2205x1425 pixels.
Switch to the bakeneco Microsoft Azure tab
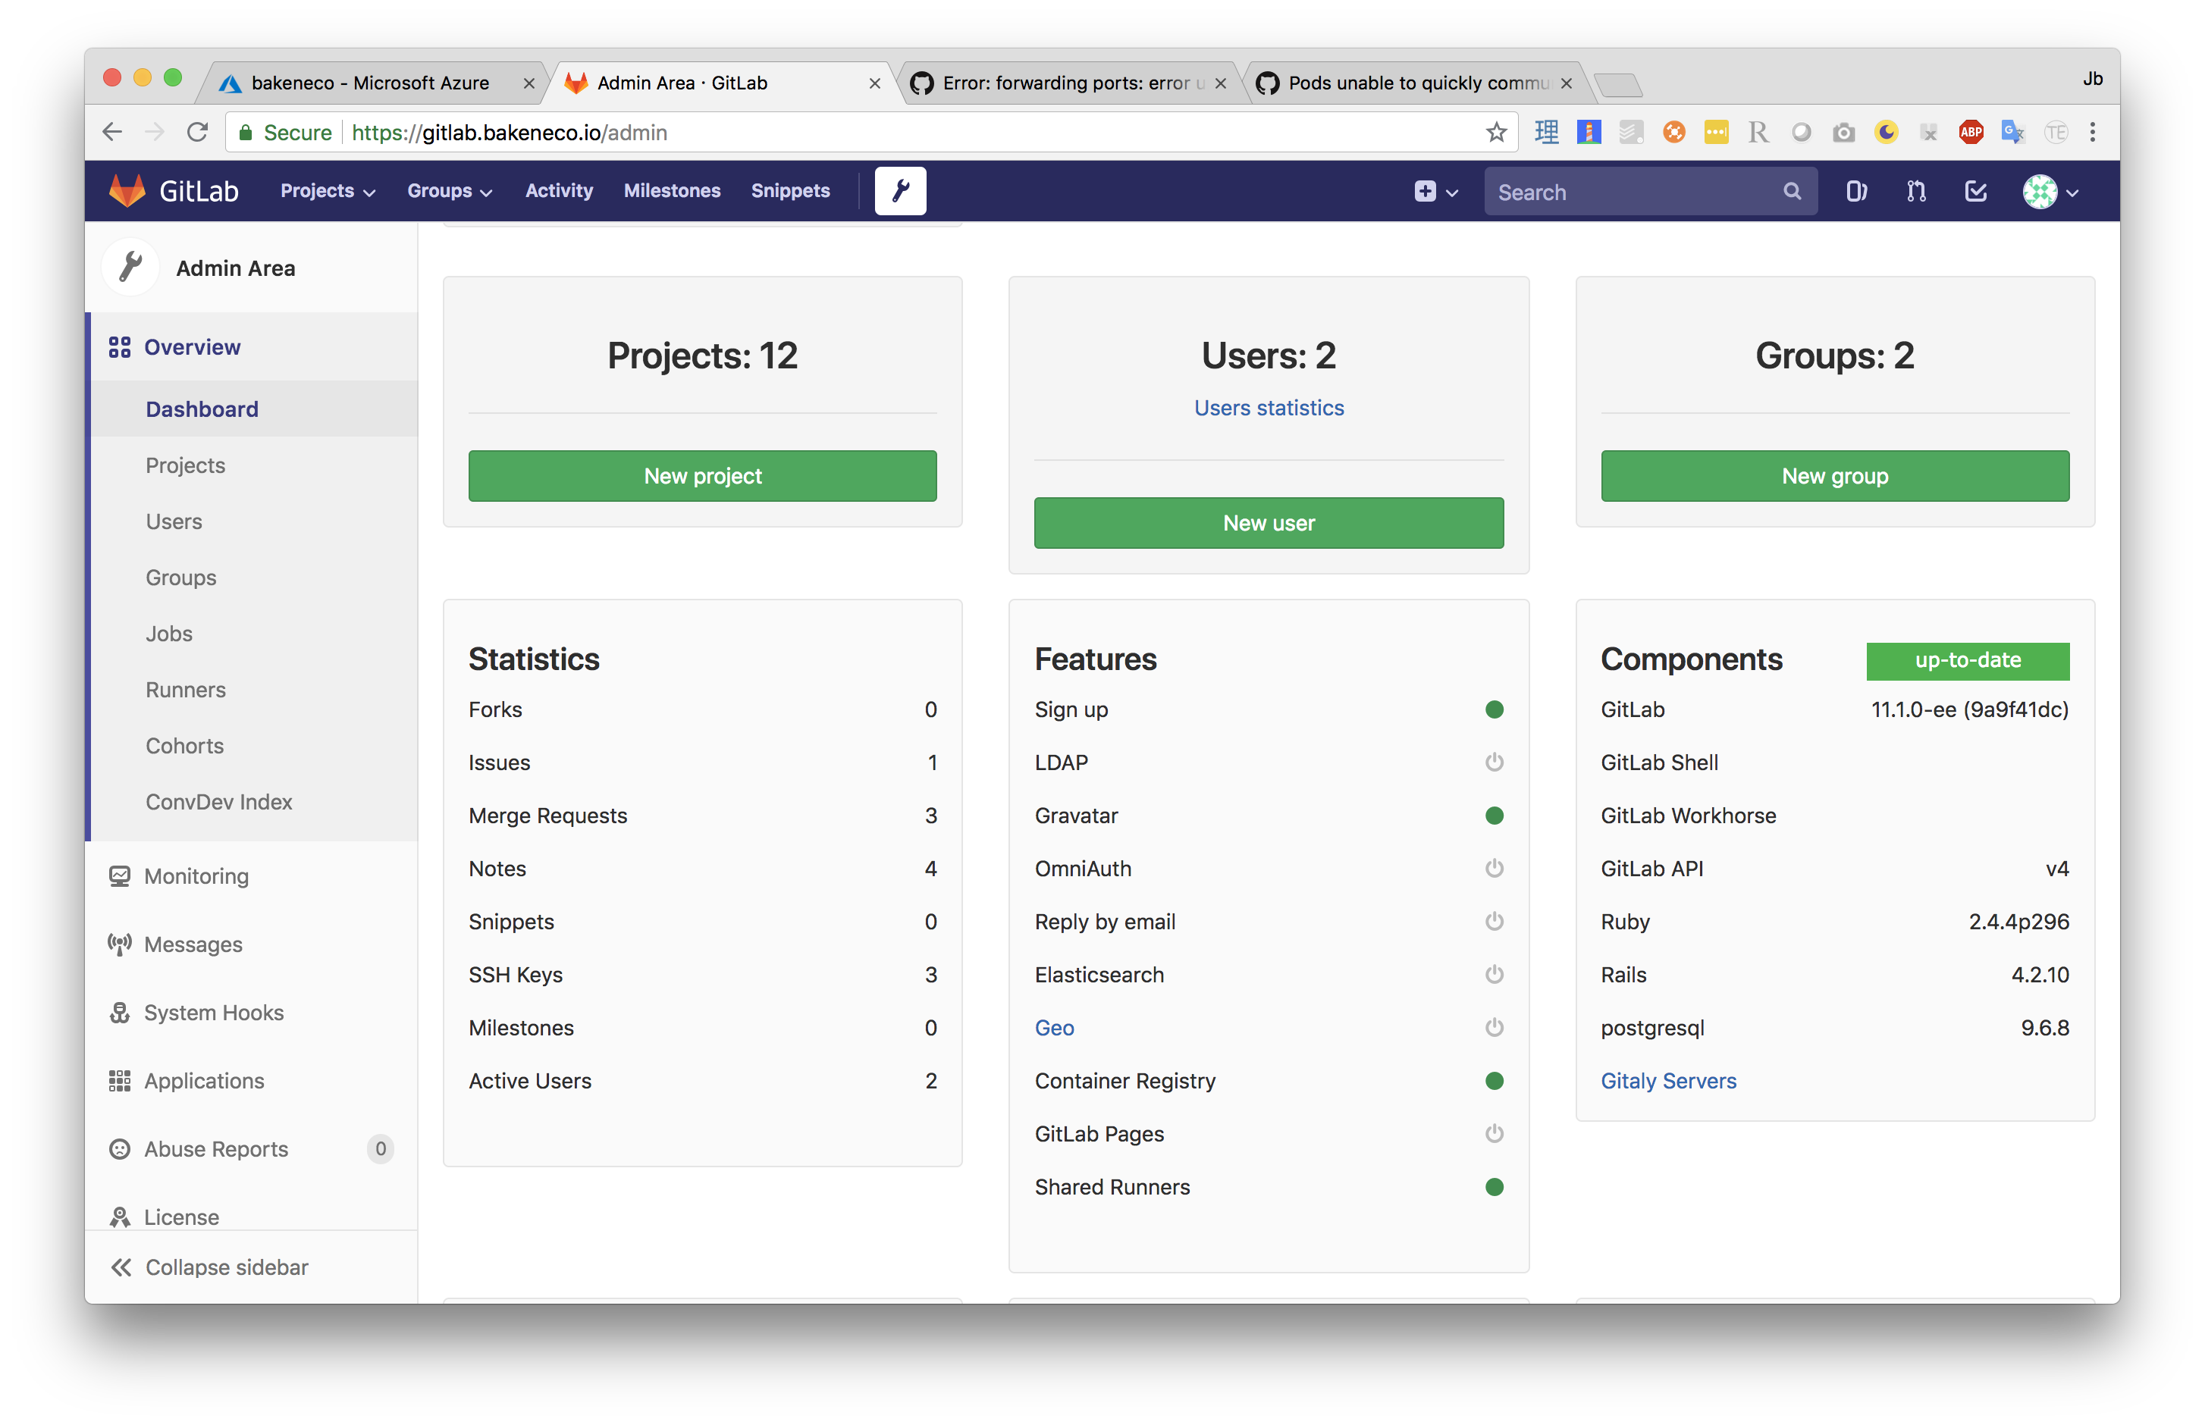point(369,83)
